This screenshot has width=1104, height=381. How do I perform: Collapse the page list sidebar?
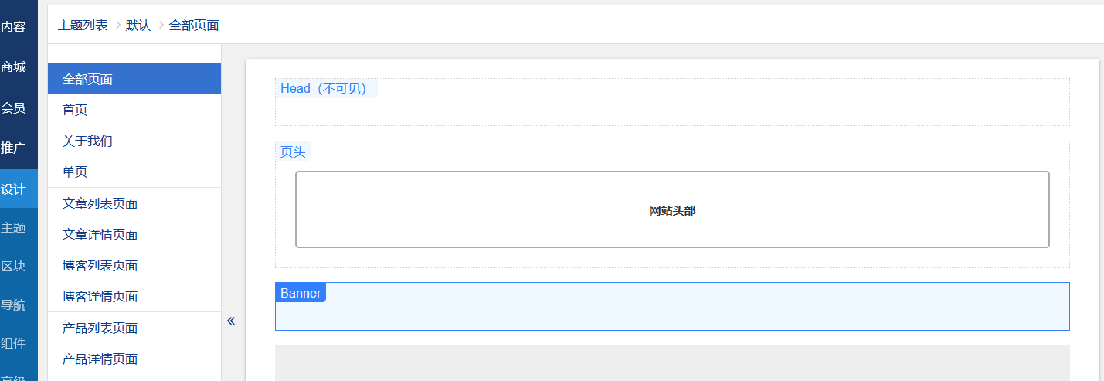[231, 321]
